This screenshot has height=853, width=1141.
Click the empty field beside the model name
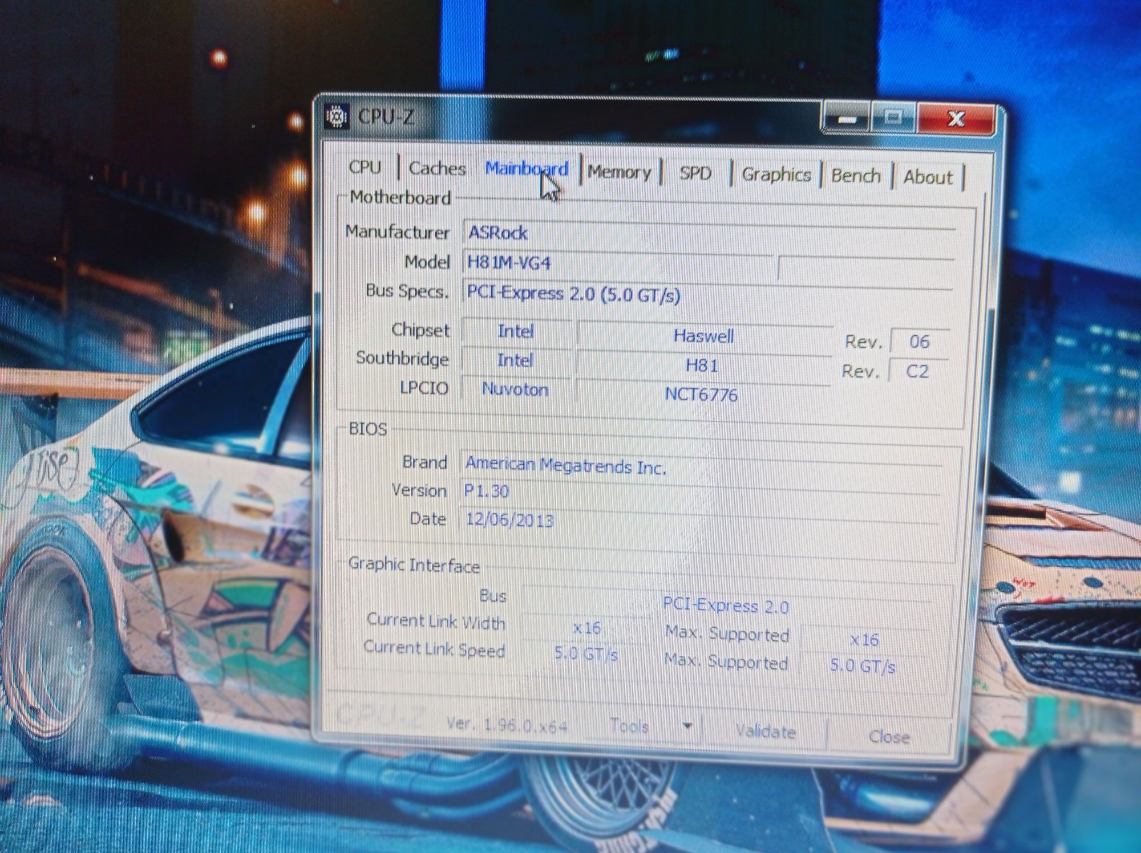pyautogui.click(x=866, y=268)
